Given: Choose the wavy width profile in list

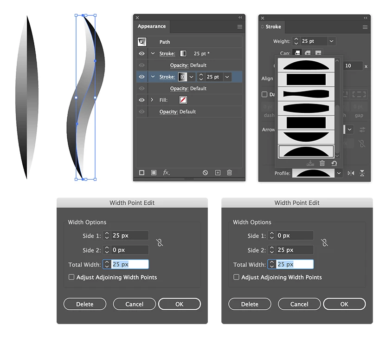Looking at the screenshot, I should point(306,94).
